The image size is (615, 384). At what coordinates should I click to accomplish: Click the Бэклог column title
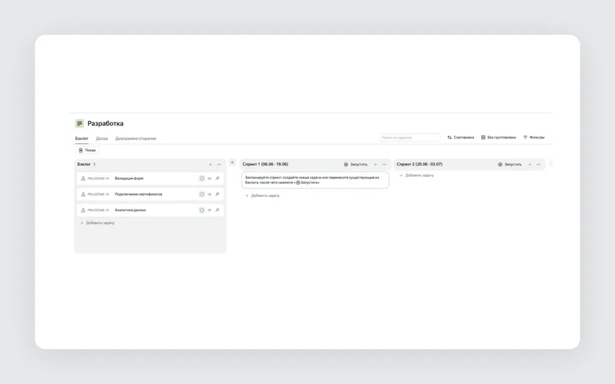(84, 164)
